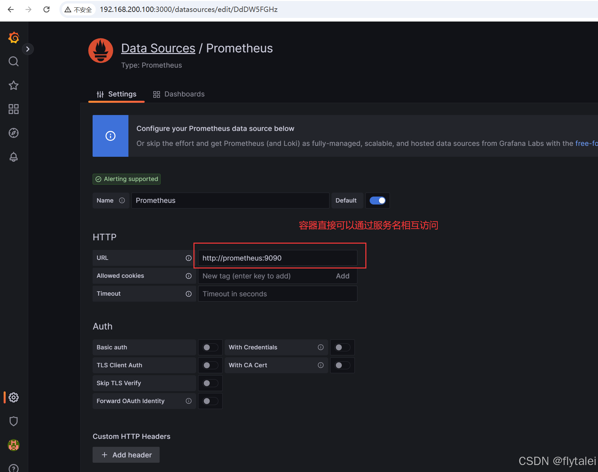Viewport: 598px width, 472px height.
Task: Show info tooltip for With CA Cert
Action: click(x=321, y=365)
